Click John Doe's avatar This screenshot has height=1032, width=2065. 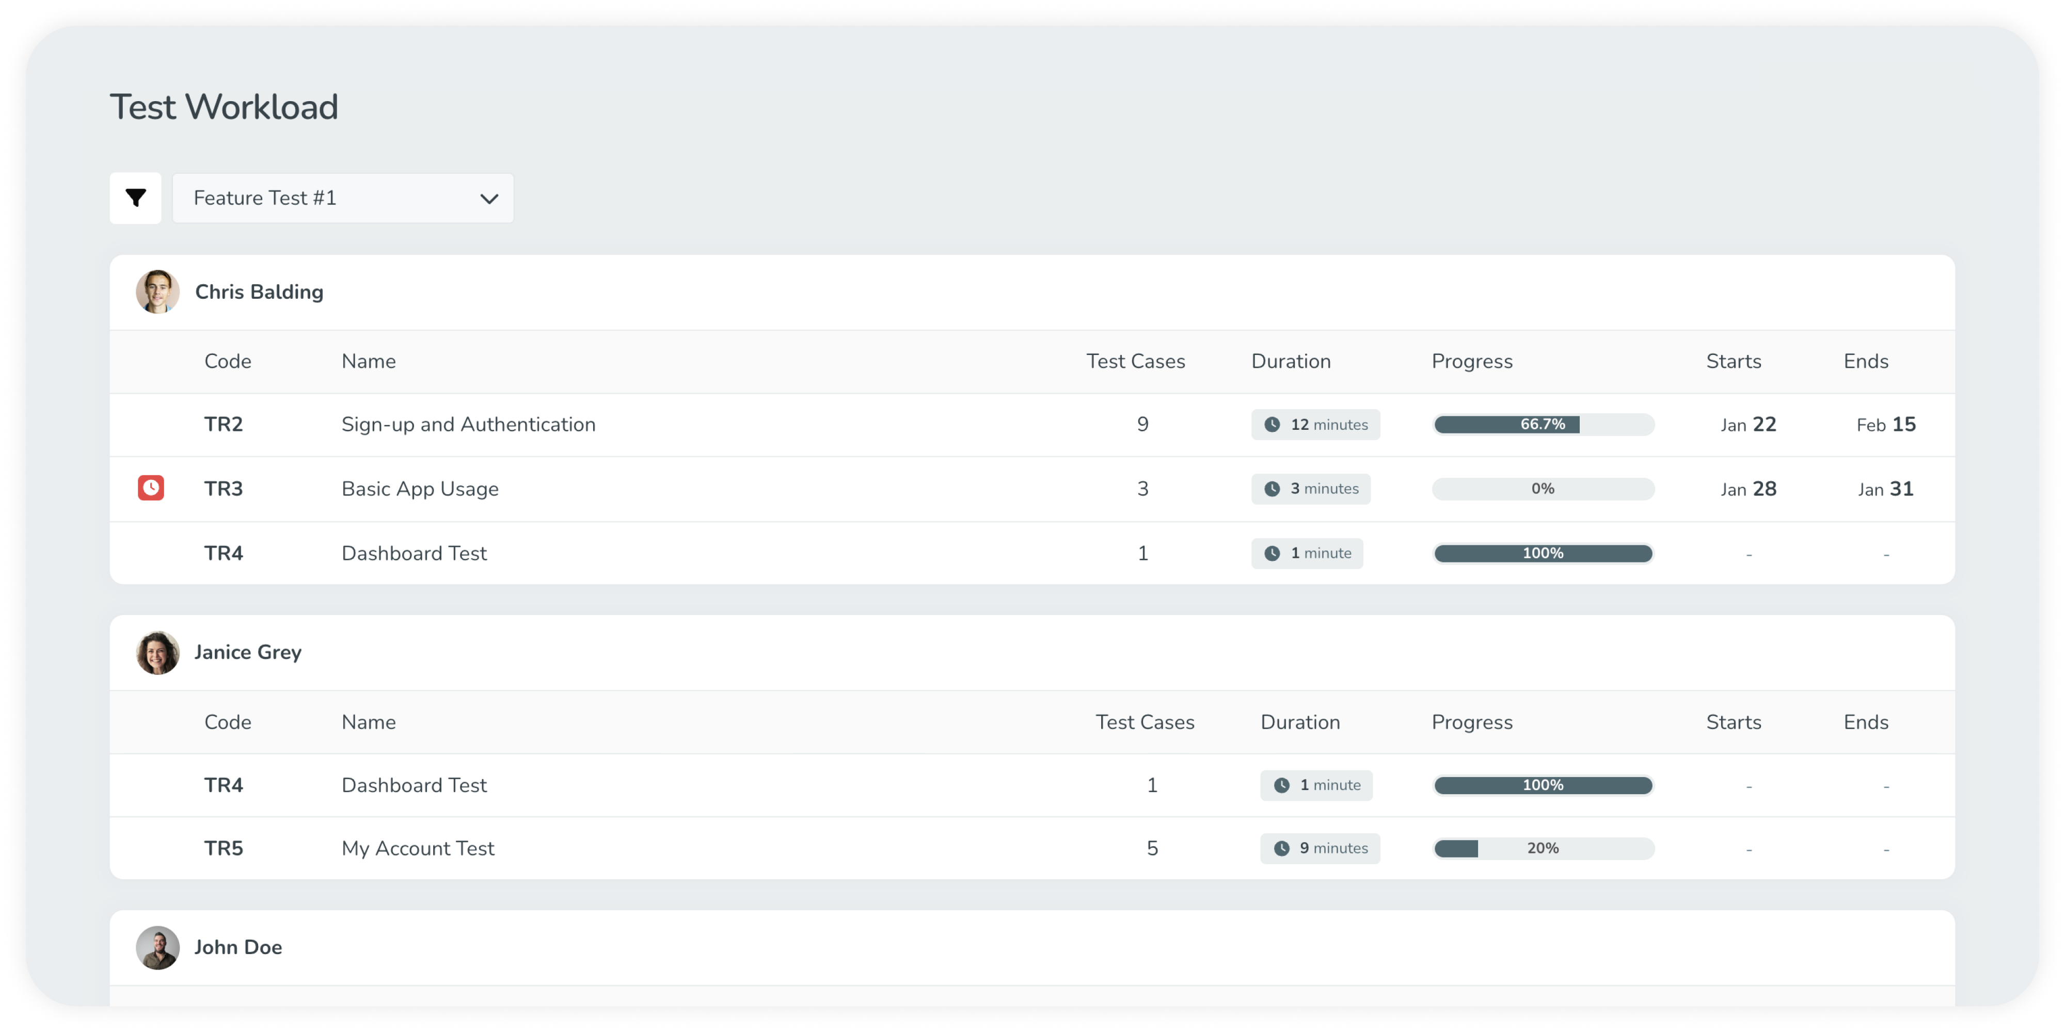[158, 948]
